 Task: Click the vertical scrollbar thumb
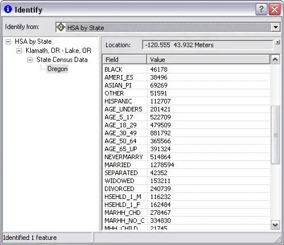275,135
